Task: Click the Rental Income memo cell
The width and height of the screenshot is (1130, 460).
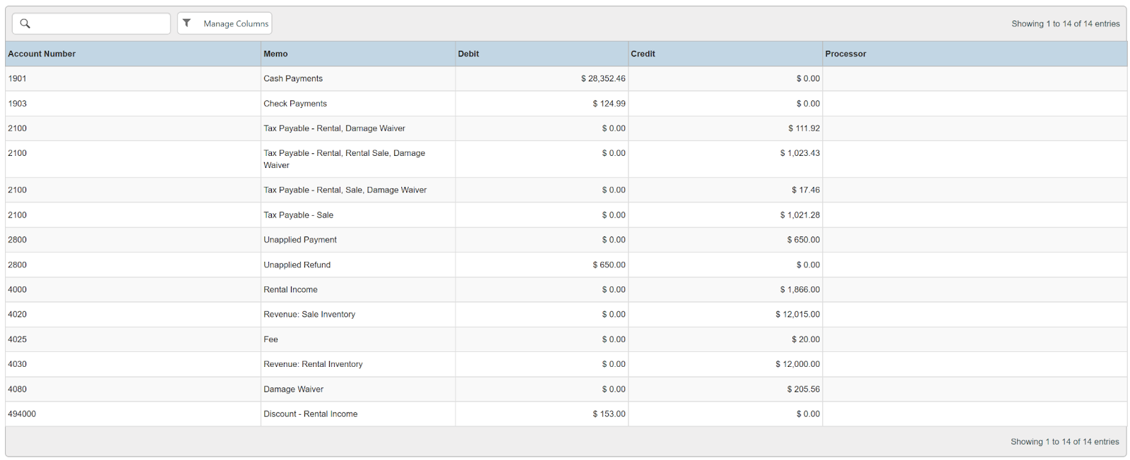Action: (x=290, y=290)
